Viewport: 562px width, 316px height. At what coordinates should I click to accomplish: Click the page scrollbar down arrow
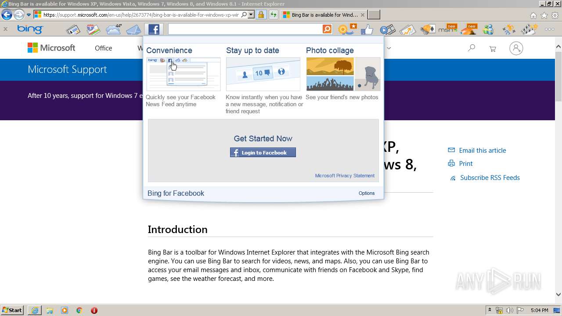tap(558, 295)
